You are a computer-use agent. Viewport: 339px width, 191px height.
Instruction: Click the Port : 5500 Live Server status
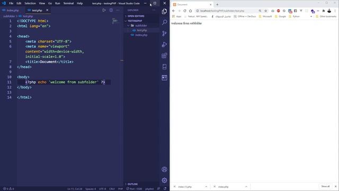134,189
